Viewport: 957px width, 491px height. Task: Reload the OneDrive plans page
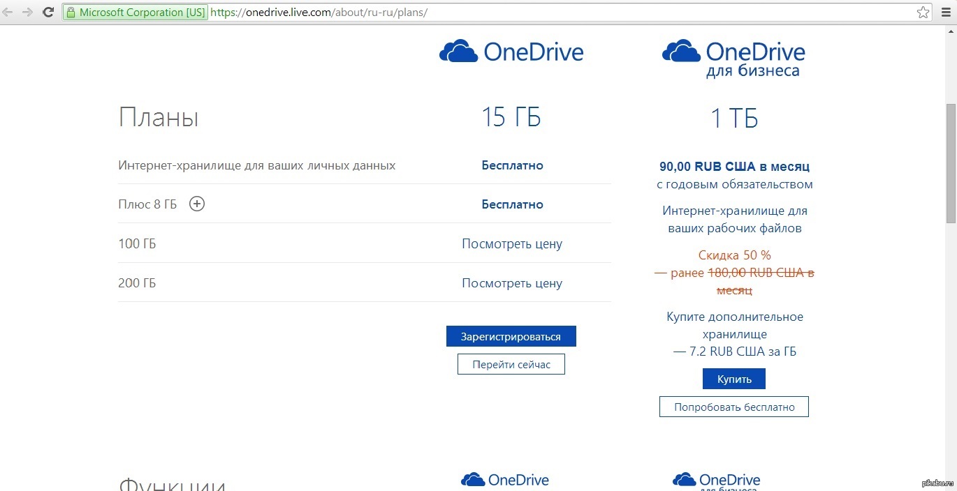tap(48, 13)
